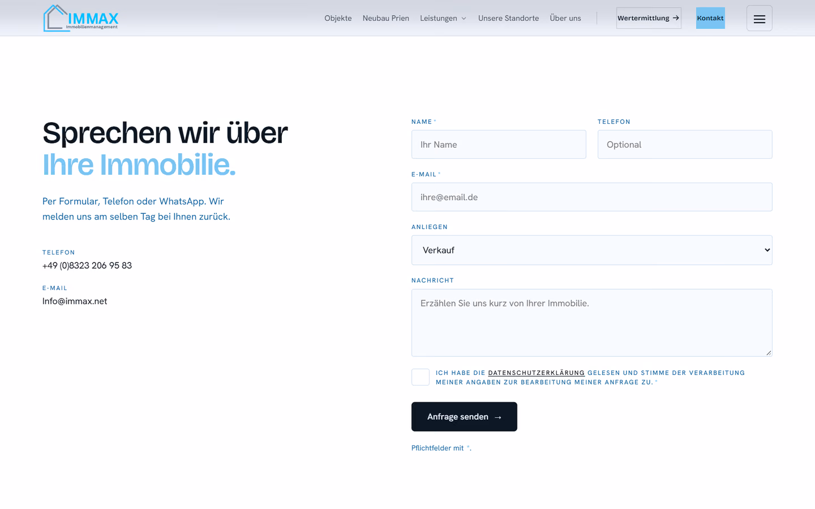Submit with Anfrage senden button
Image resolution: width=815 pixels, height=509 pixels.
click(x=464, y=417)
